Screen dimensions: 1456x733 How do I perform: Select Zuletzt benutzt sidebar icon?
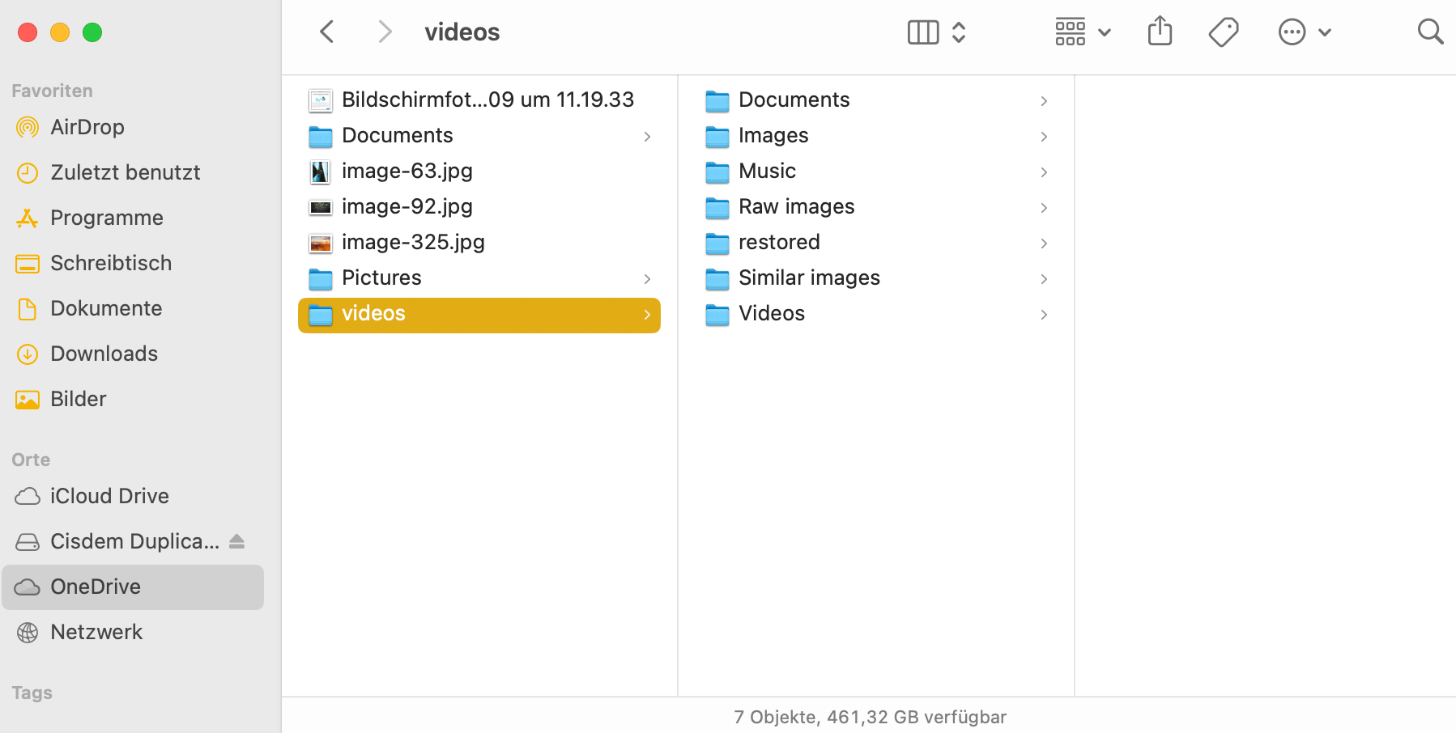(x=28, y=172)
